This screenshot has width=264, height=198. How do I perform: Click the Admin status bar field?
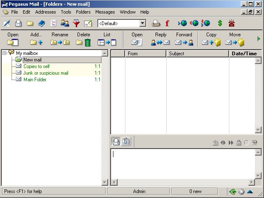139,191
